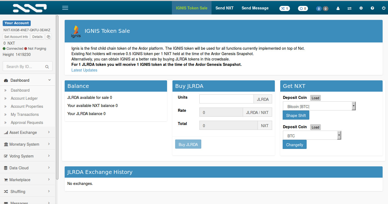This screenshot has width=388, height=204.
Task: Log out using the power icon
Action: pos(384,8)
